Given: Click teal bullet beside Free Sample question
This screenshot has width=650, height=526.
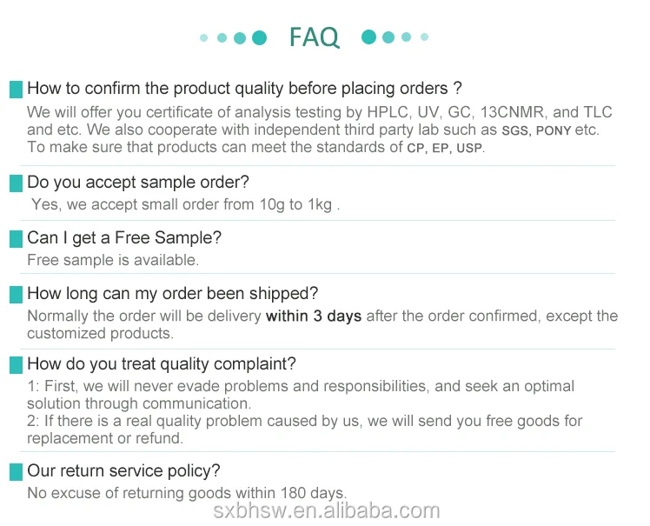Looking at the screenshot, I should pos(16,239).
